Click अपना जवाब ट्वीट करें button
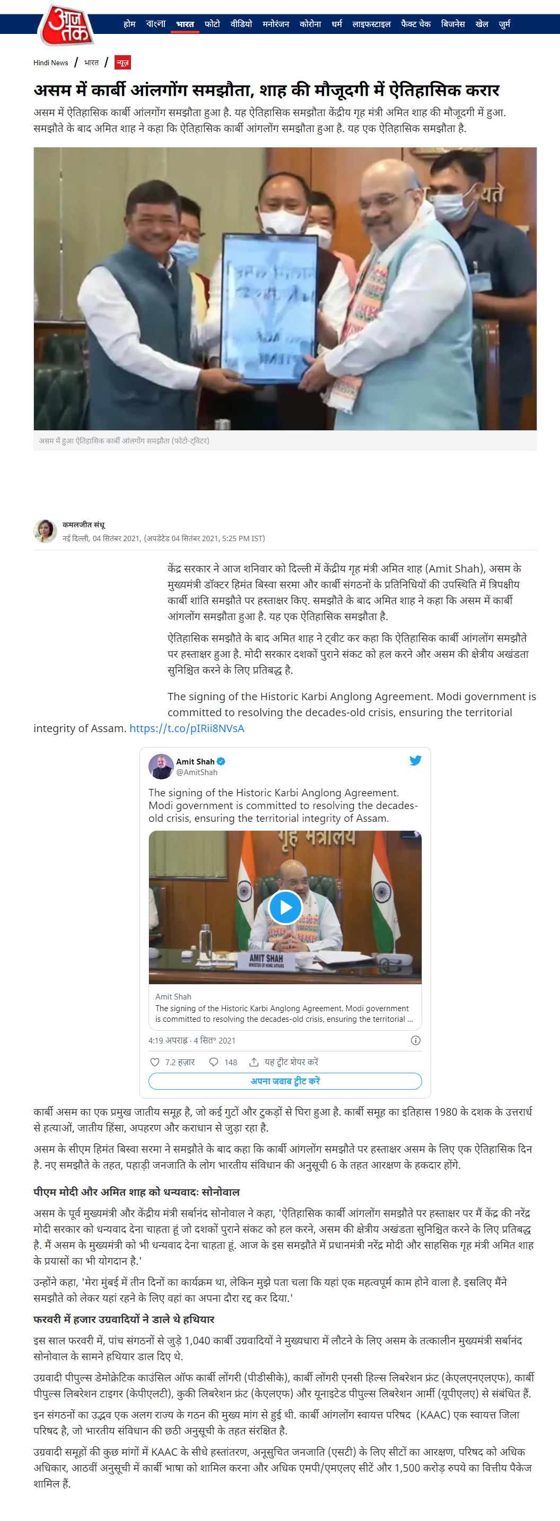 [285, 1081]
